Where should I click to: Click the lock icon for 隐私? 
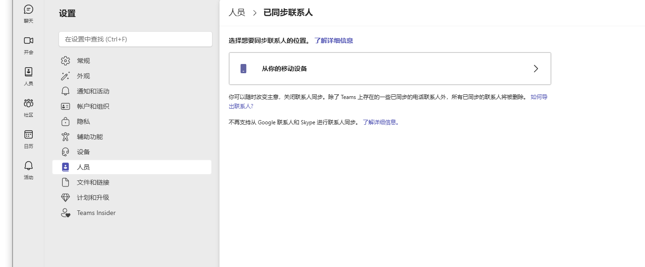point(65,122)
